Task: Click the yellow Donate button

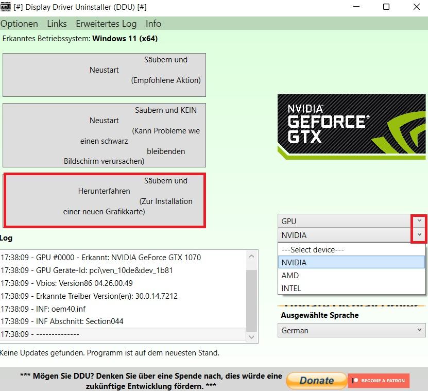Action: click(316, 380)
